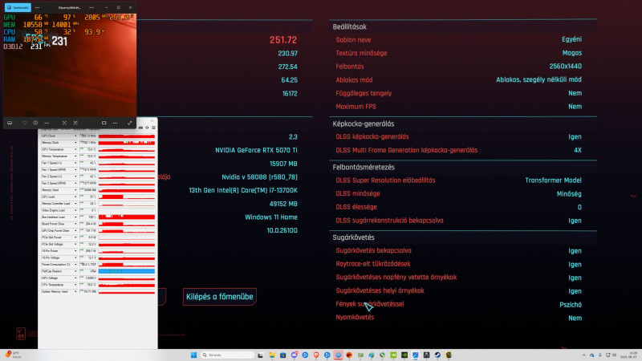Click the actual-size zoom icon in the Photos toolbar
This screenshot has width=642, height=361.
(75, 123)
